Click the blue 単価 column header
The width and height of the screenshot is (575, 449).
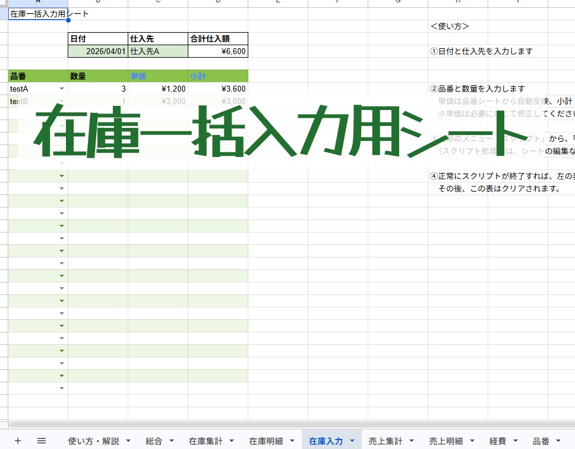158,76
